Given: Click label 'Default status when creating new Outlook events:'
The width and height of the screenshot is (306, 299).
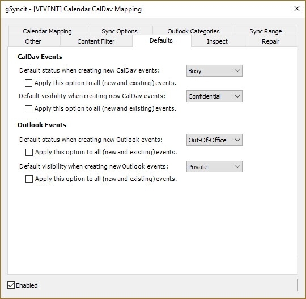Looking at the screenshot, I should (91, 140).
